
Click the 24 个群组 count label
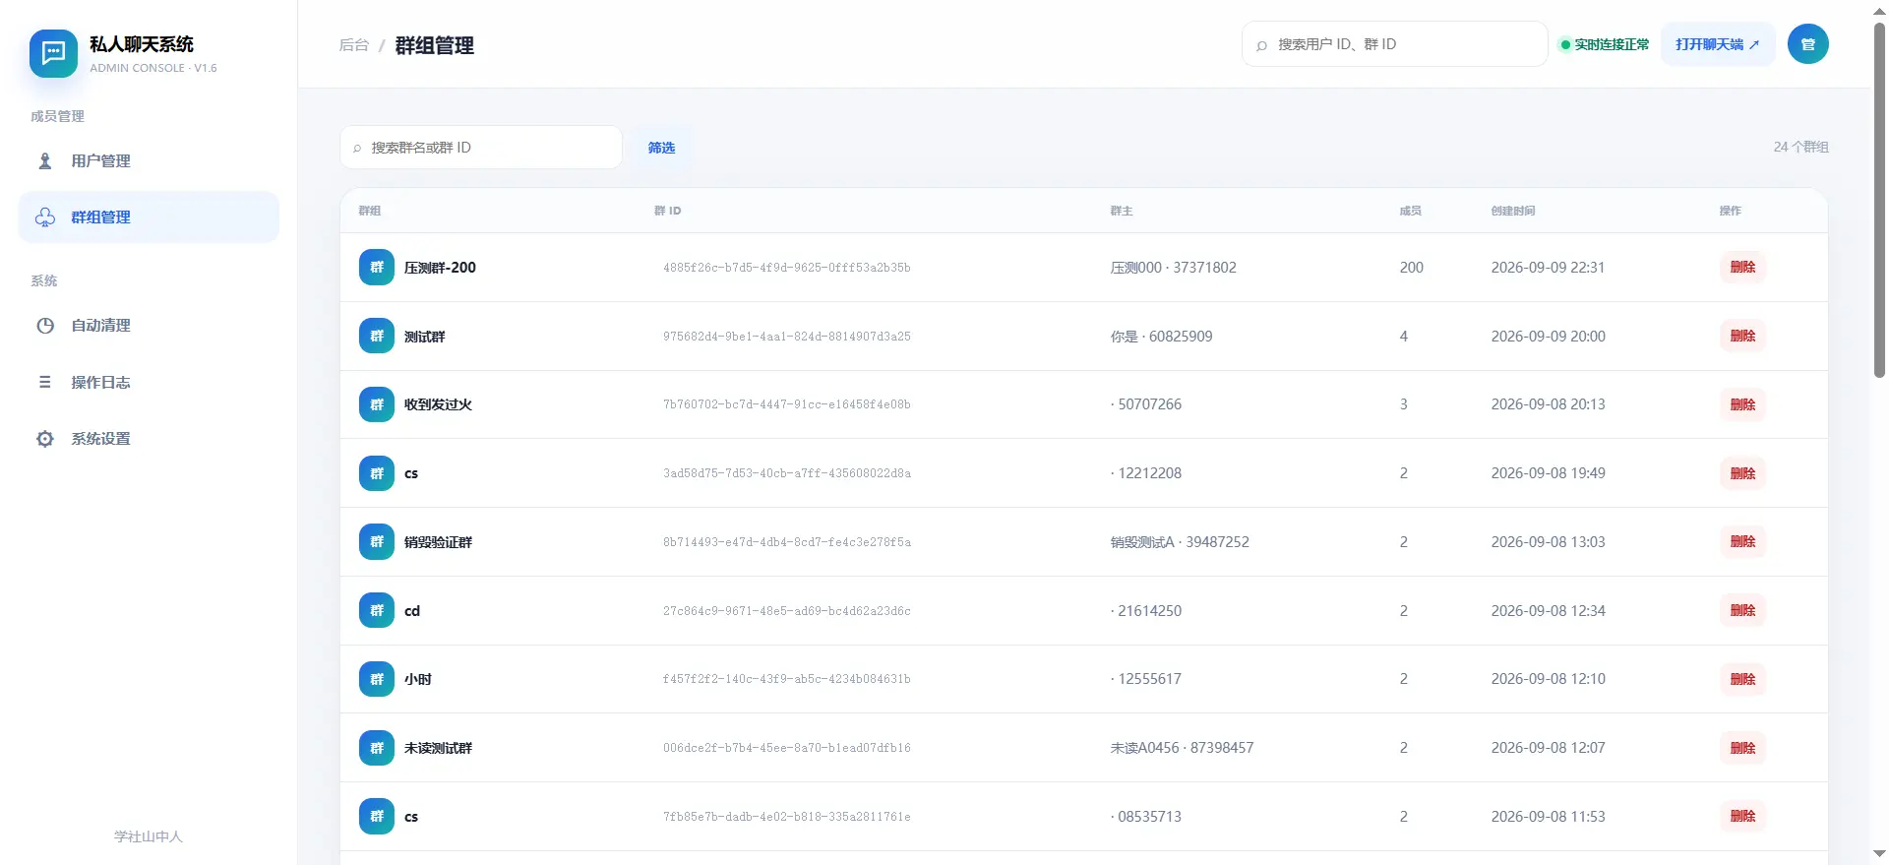tap(1800, 148)
